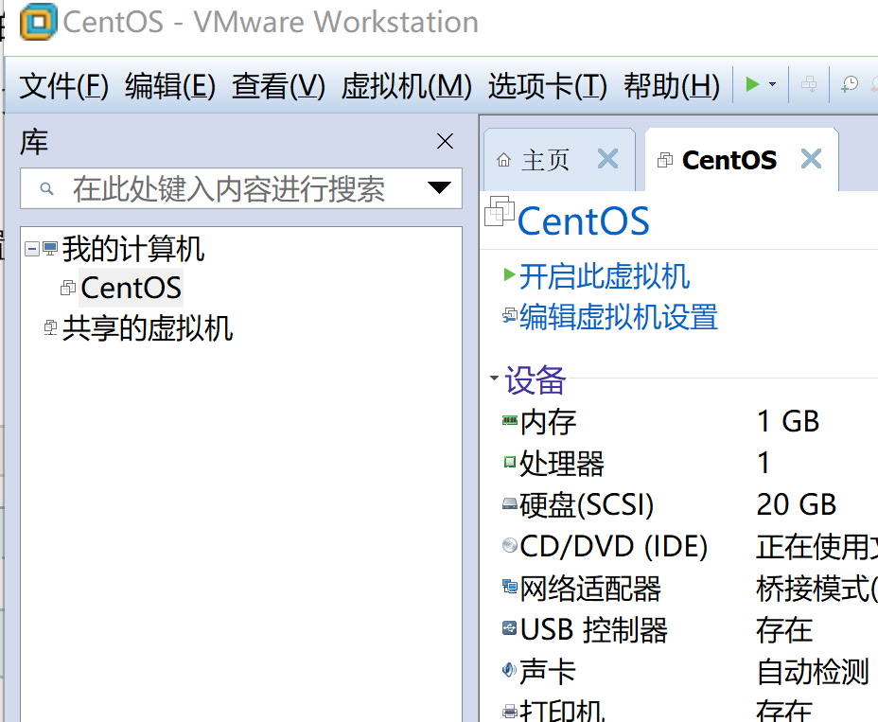Click the USB icon beside USB 控制器

[x=510, y=628]
